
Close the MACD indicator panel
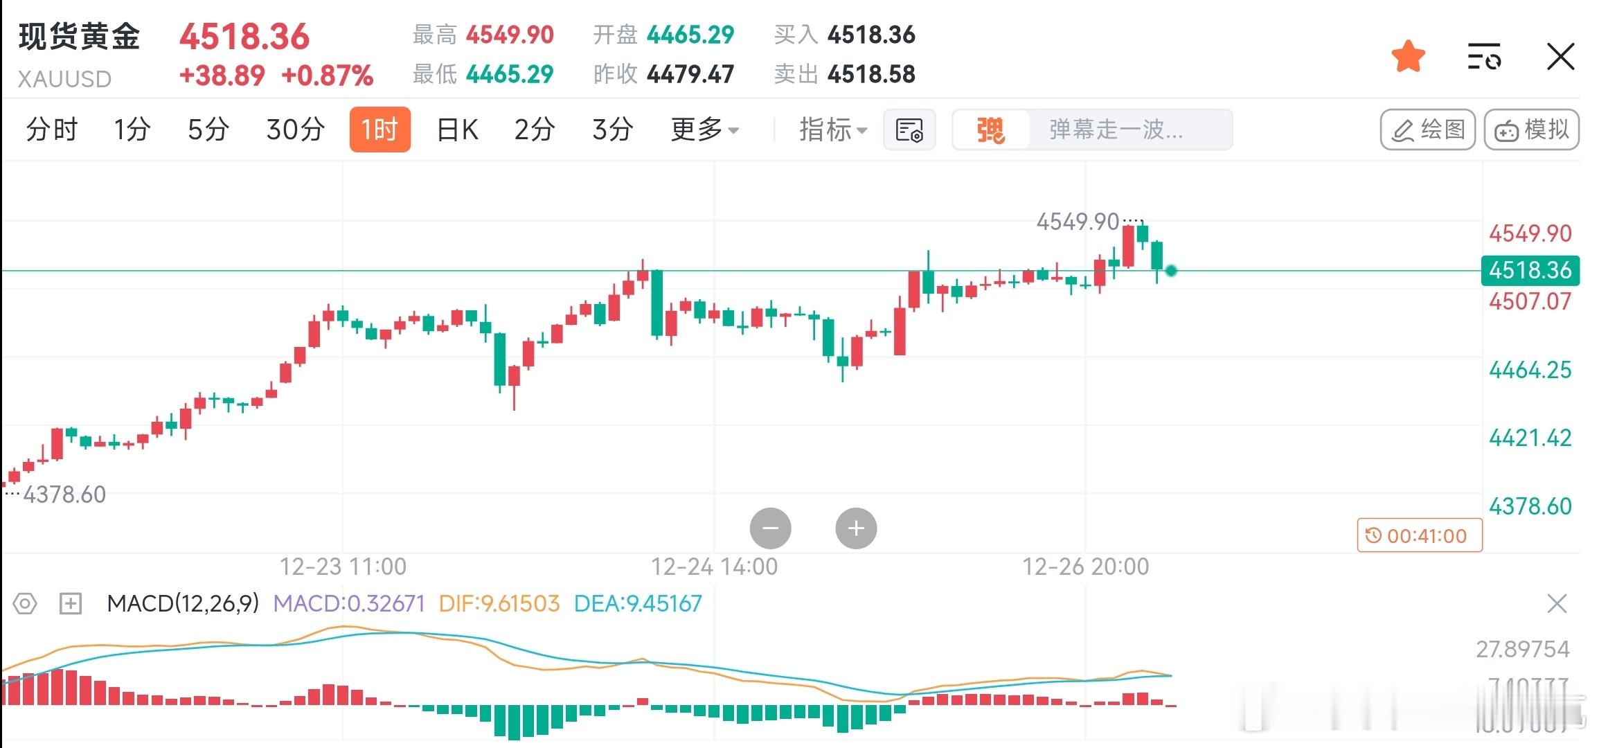pos(1557,604)
